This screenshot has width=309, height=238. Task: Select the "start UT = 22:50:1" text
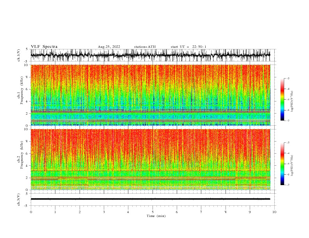tap(188, 47)
